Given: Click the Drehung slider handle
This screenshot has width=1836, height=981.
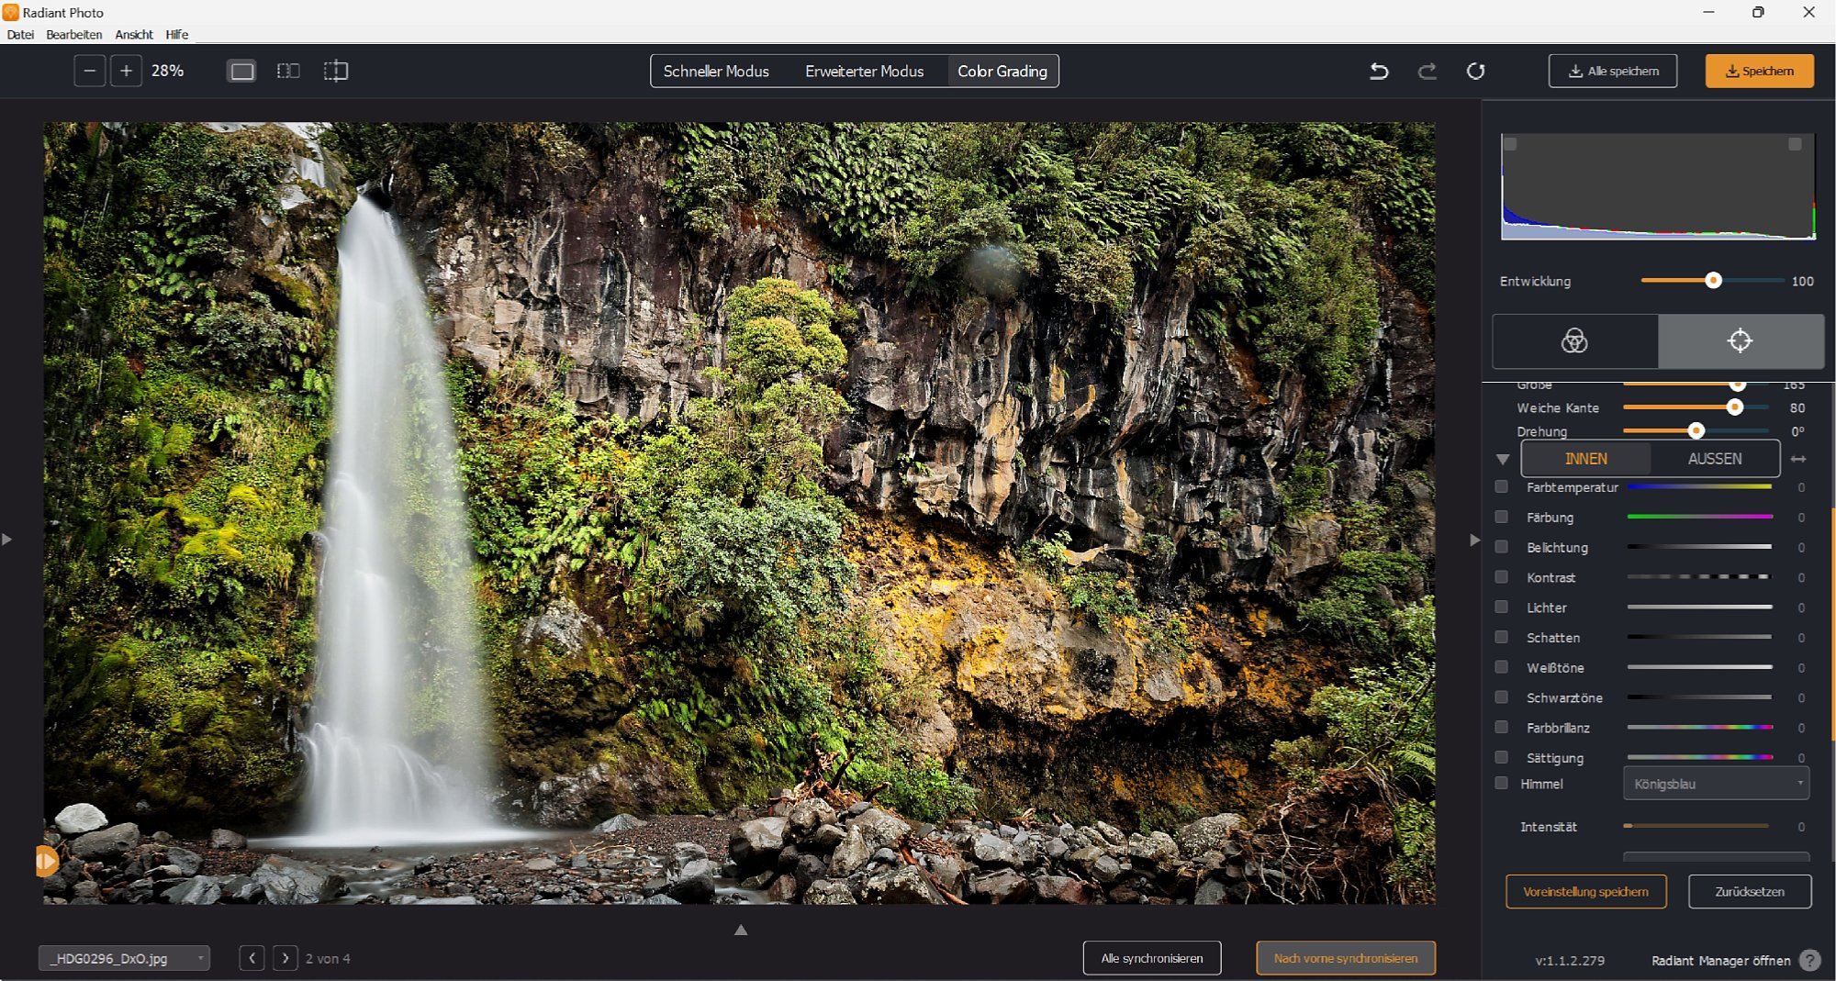Looking at the screenshot, I should [1696, 430].
